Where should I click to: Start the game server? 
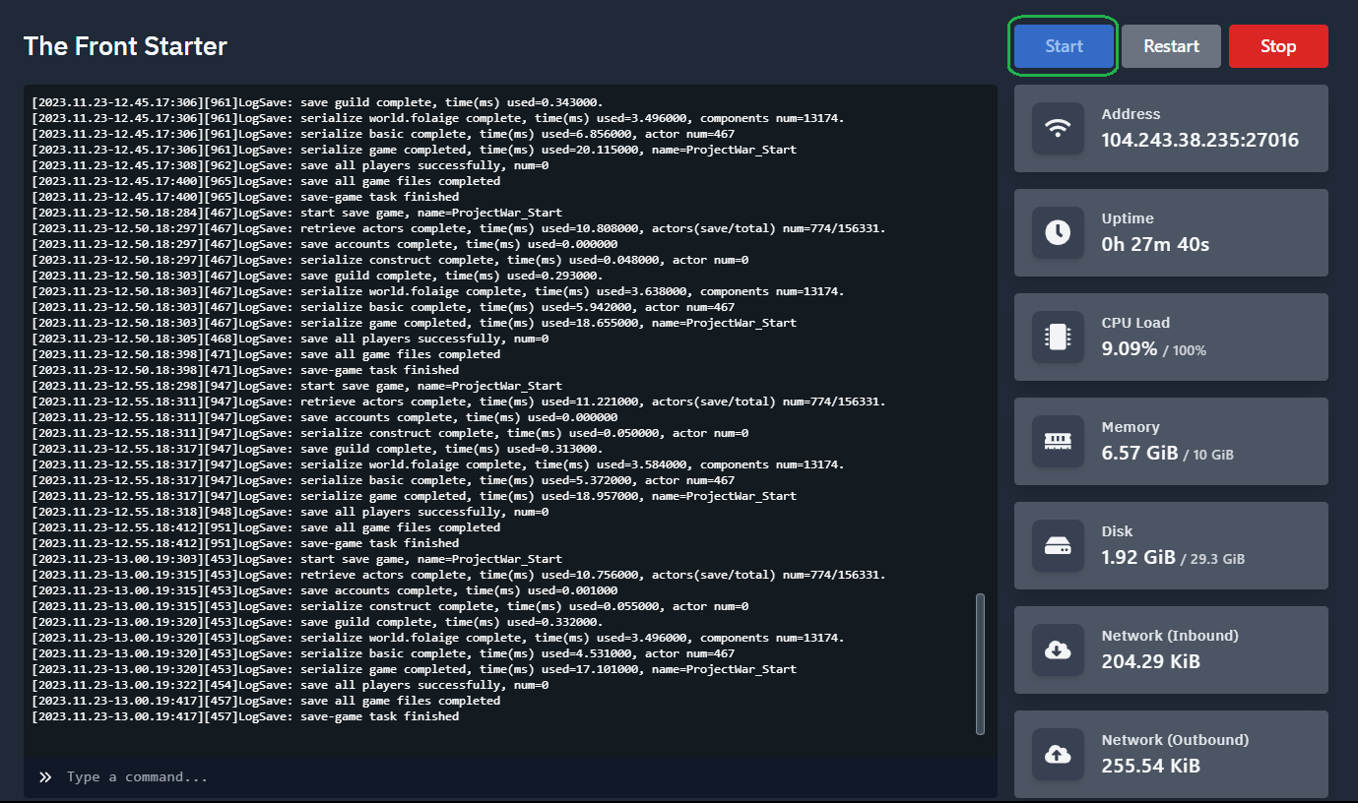(x=1063, y=45)
